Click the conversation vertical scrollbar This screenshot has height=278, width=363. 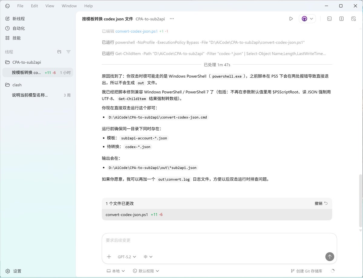tap(360, 201)
